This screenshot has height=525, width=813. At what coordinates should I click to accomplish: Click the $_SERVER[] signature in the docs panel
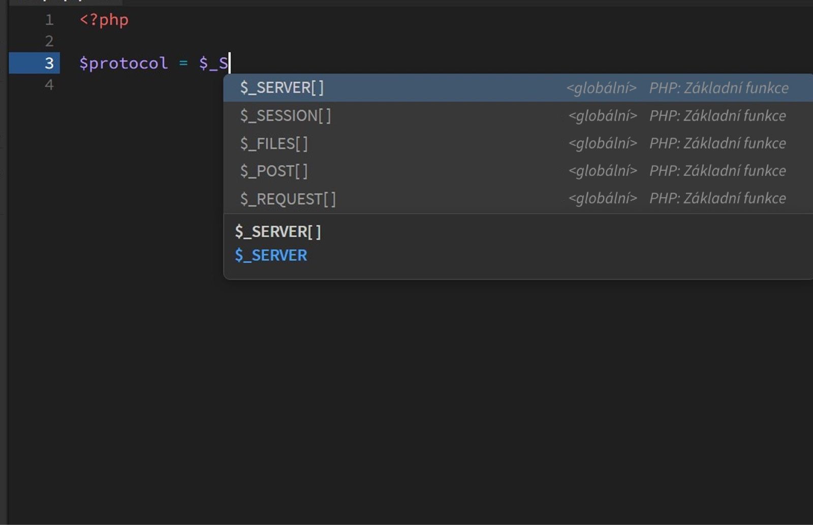277,231
